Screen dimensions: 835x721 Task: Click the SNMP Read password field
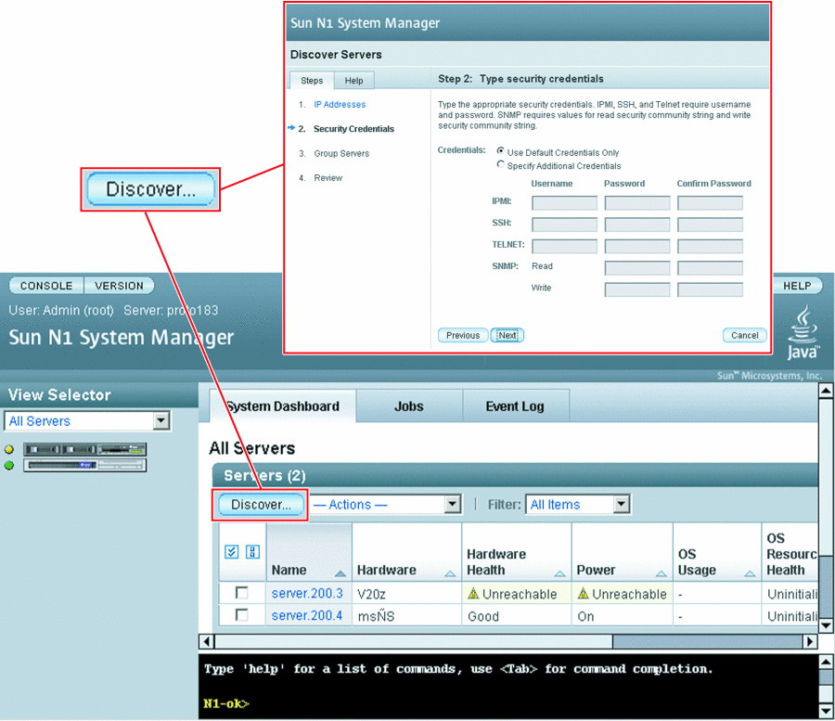point(637,268)
